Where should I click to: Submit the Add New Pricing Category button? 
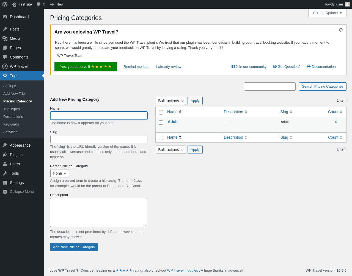tap(74, 247)
